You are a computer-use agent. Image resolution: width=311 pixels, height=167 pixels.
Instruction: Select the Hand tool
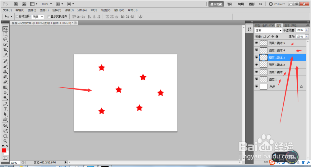point(5,136)
